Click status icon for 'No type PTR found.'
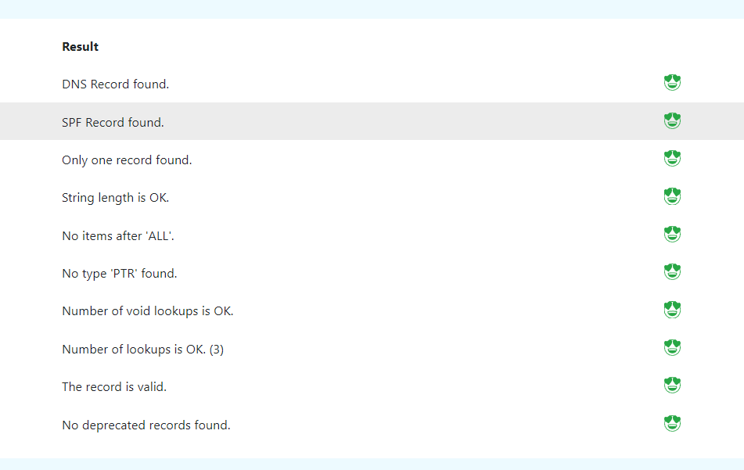This screenshot has width=744, height=470. point(672,272)
